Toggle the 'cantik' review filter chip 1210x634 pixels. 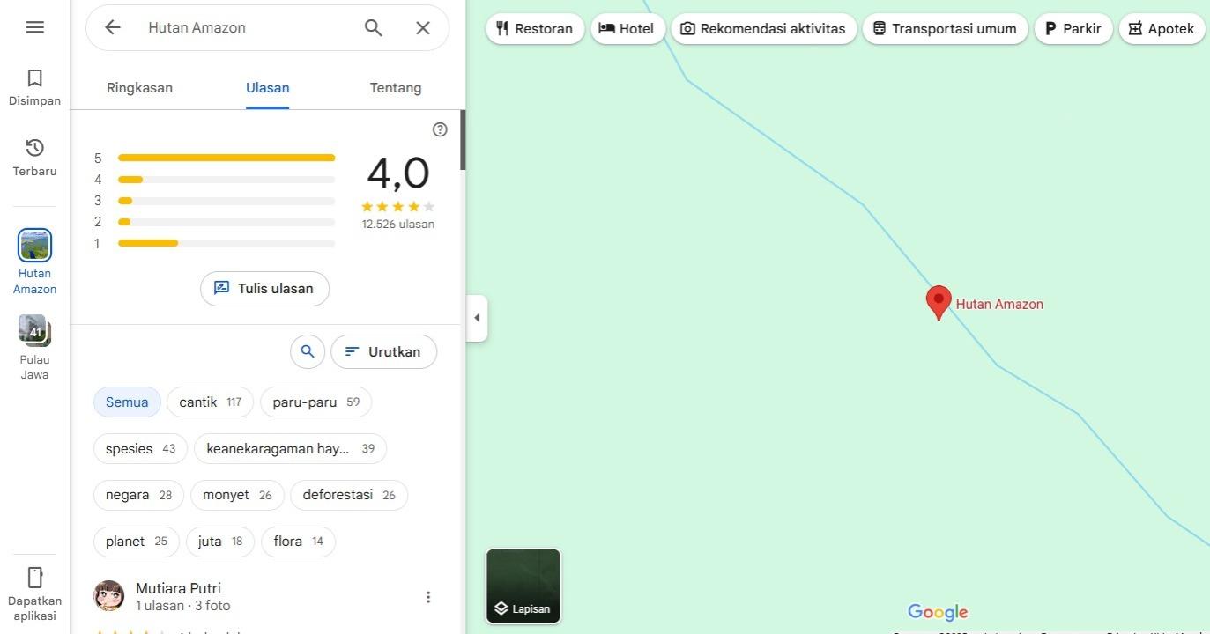coord(210,402)
